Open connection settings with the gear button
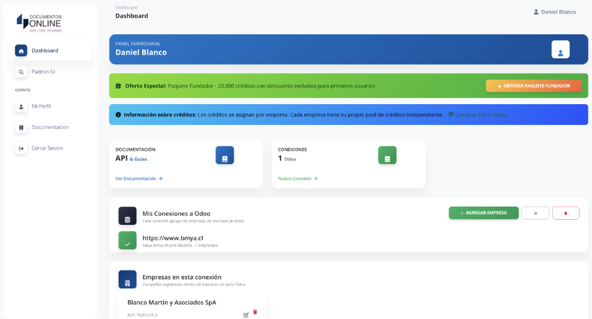Image resolution: width=592 pixels, height=319 pixels. click(535, 213)
